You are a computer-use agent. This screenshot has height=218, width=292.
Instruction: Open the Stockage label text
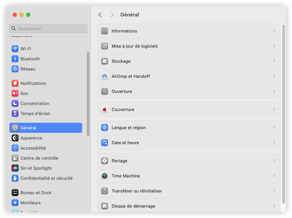[121, 61]
